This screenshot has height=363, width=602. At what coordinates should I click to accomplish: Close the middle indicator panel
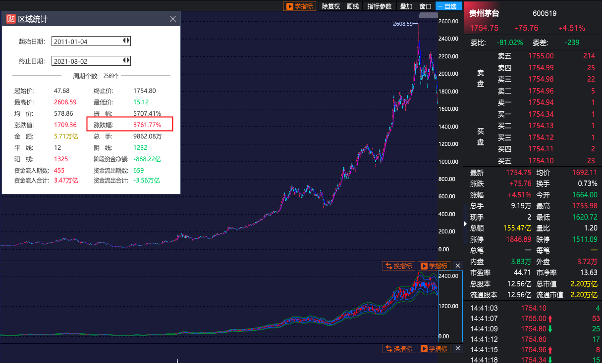[457, 266]
